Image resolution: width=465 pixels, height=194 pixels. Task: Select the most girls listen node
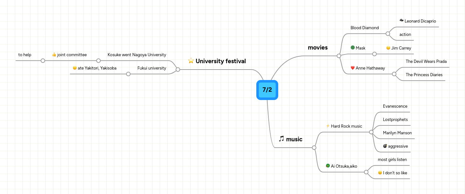coord(392,159)
